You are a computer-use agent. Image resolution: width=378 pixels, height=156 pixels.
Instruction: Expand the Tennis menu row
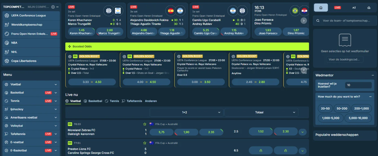click(x=31, y=101)
